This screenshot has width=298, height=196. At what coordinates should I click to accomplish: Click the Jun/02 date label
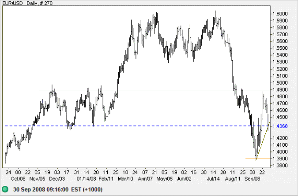click(x=184, y=179)
